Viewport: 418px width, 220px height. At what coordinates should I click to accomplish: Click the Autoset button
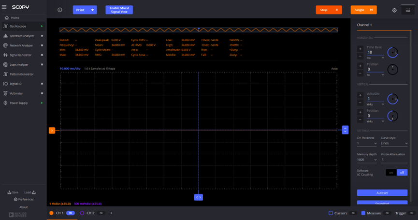382,193
